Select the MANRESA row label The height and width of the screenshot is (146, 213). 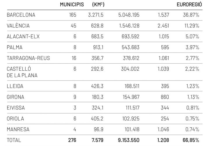[18, 129]
